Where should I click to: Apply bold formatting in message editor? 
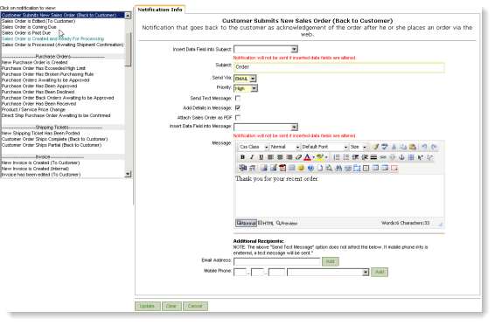click(242, 157)
